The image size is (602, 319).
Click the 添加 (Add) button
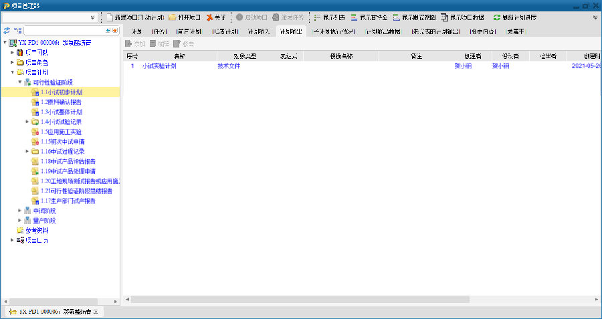point(135,43)
